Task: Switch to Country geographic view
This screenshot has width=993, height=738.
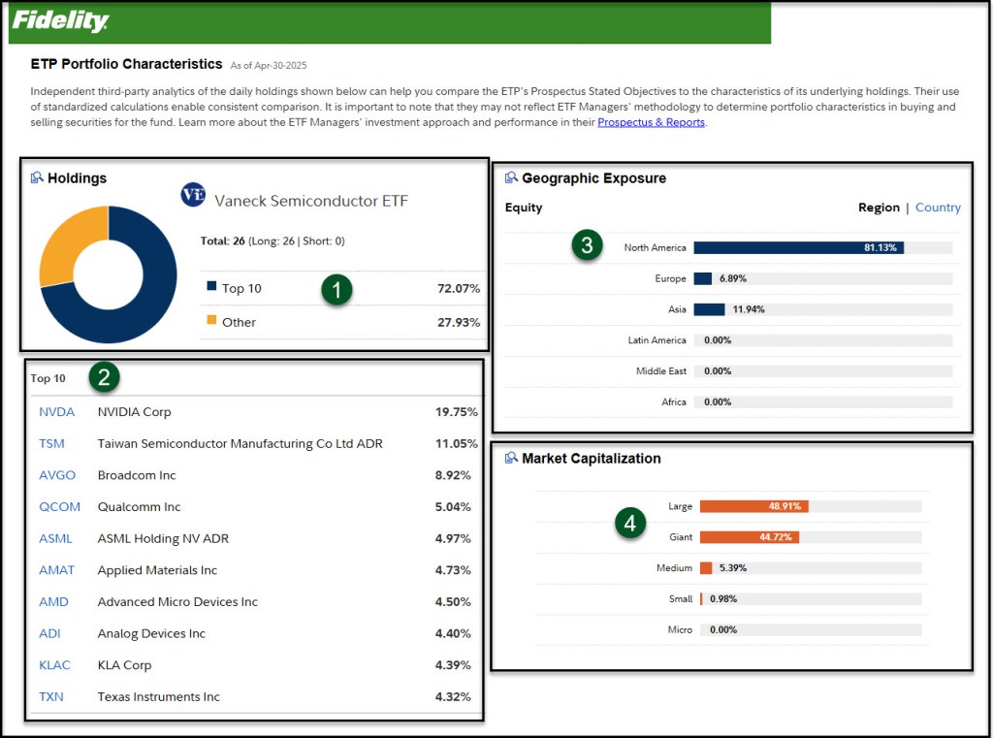Action: tap(938, 208)
